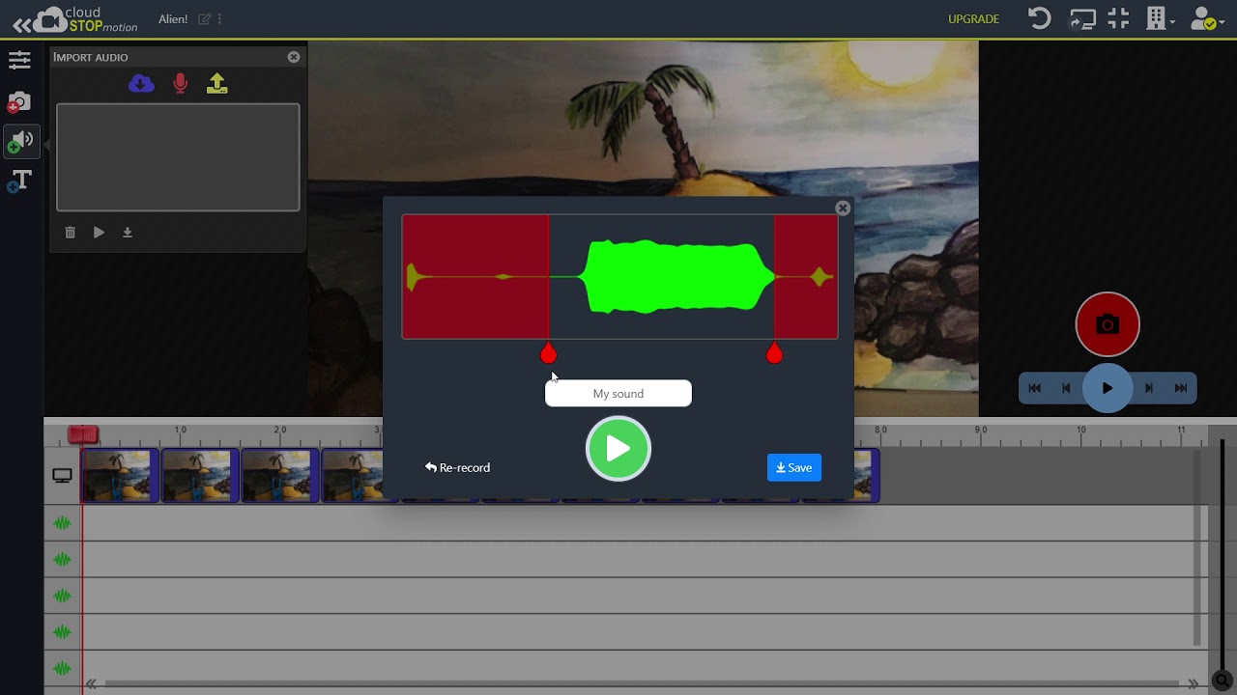Open the settings sliders in left sidebar

[19, 61]
